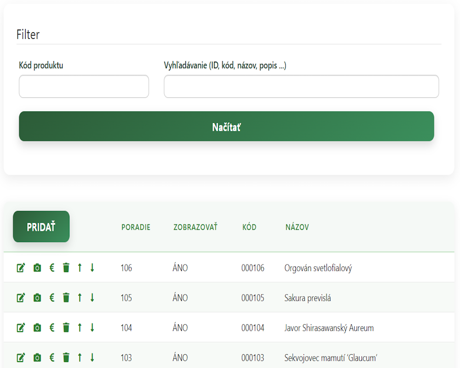Focus the Kód produktu input field
The image size is (460, 368).
pos(84,86)
